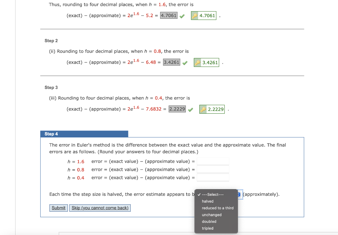Image resolution: width=338 pixels, height=235 pixels.
Task: Click the Skip (you cannot come back) link
Action: click(100, 208)
